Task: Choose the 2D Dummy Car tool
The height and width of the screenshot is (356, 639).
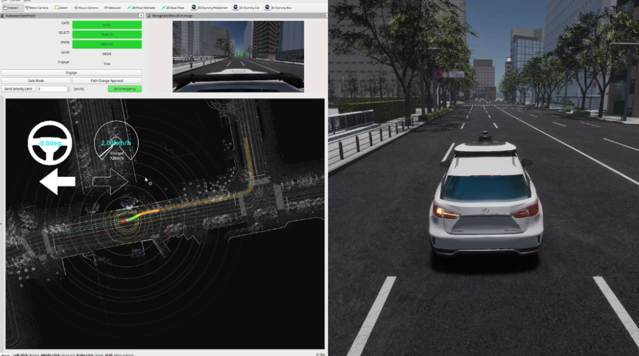Action: click(246, 8)
